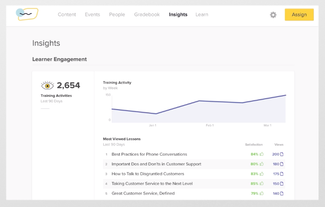Select the Insights tab

tap(178, 14)
